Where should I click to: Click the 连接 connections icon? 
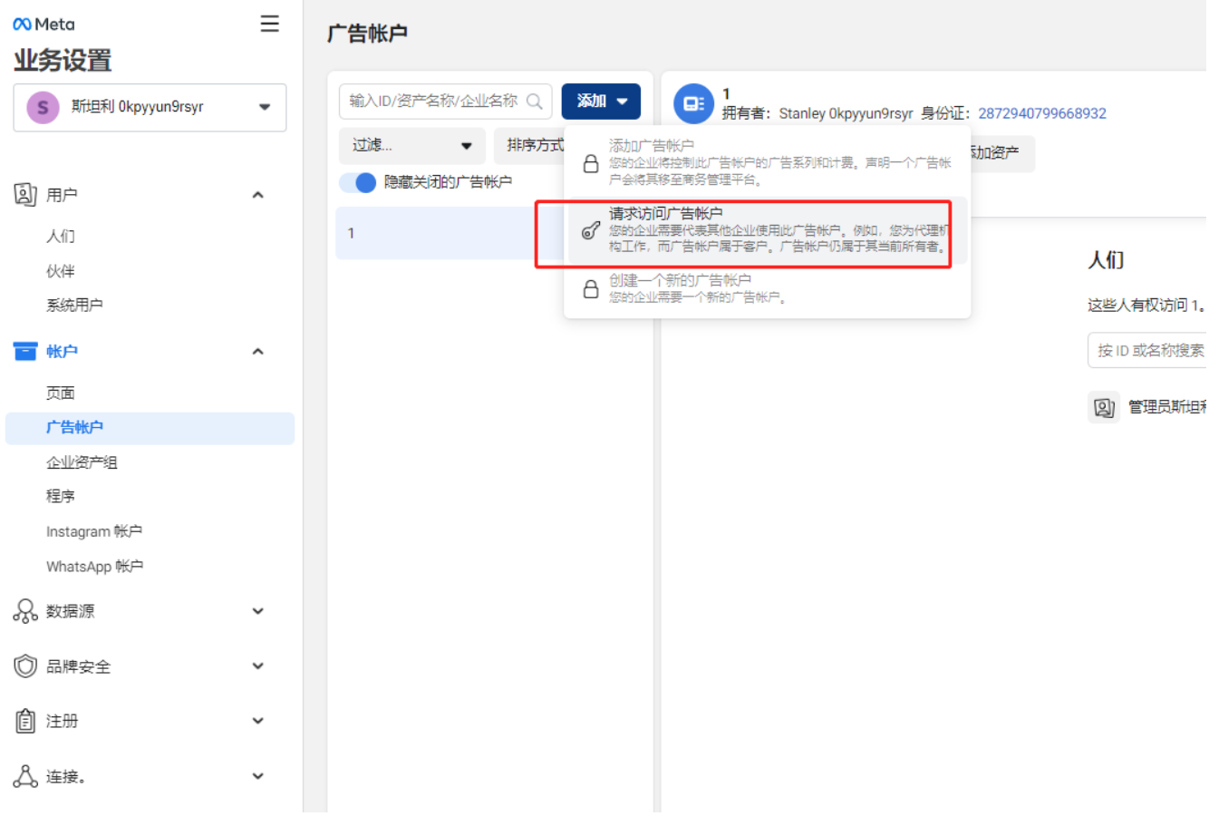[25, 776]
